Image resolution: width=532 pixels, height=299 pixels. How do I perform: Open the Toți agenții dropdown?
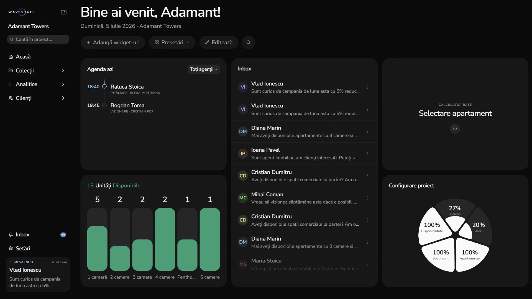[204, 69]
